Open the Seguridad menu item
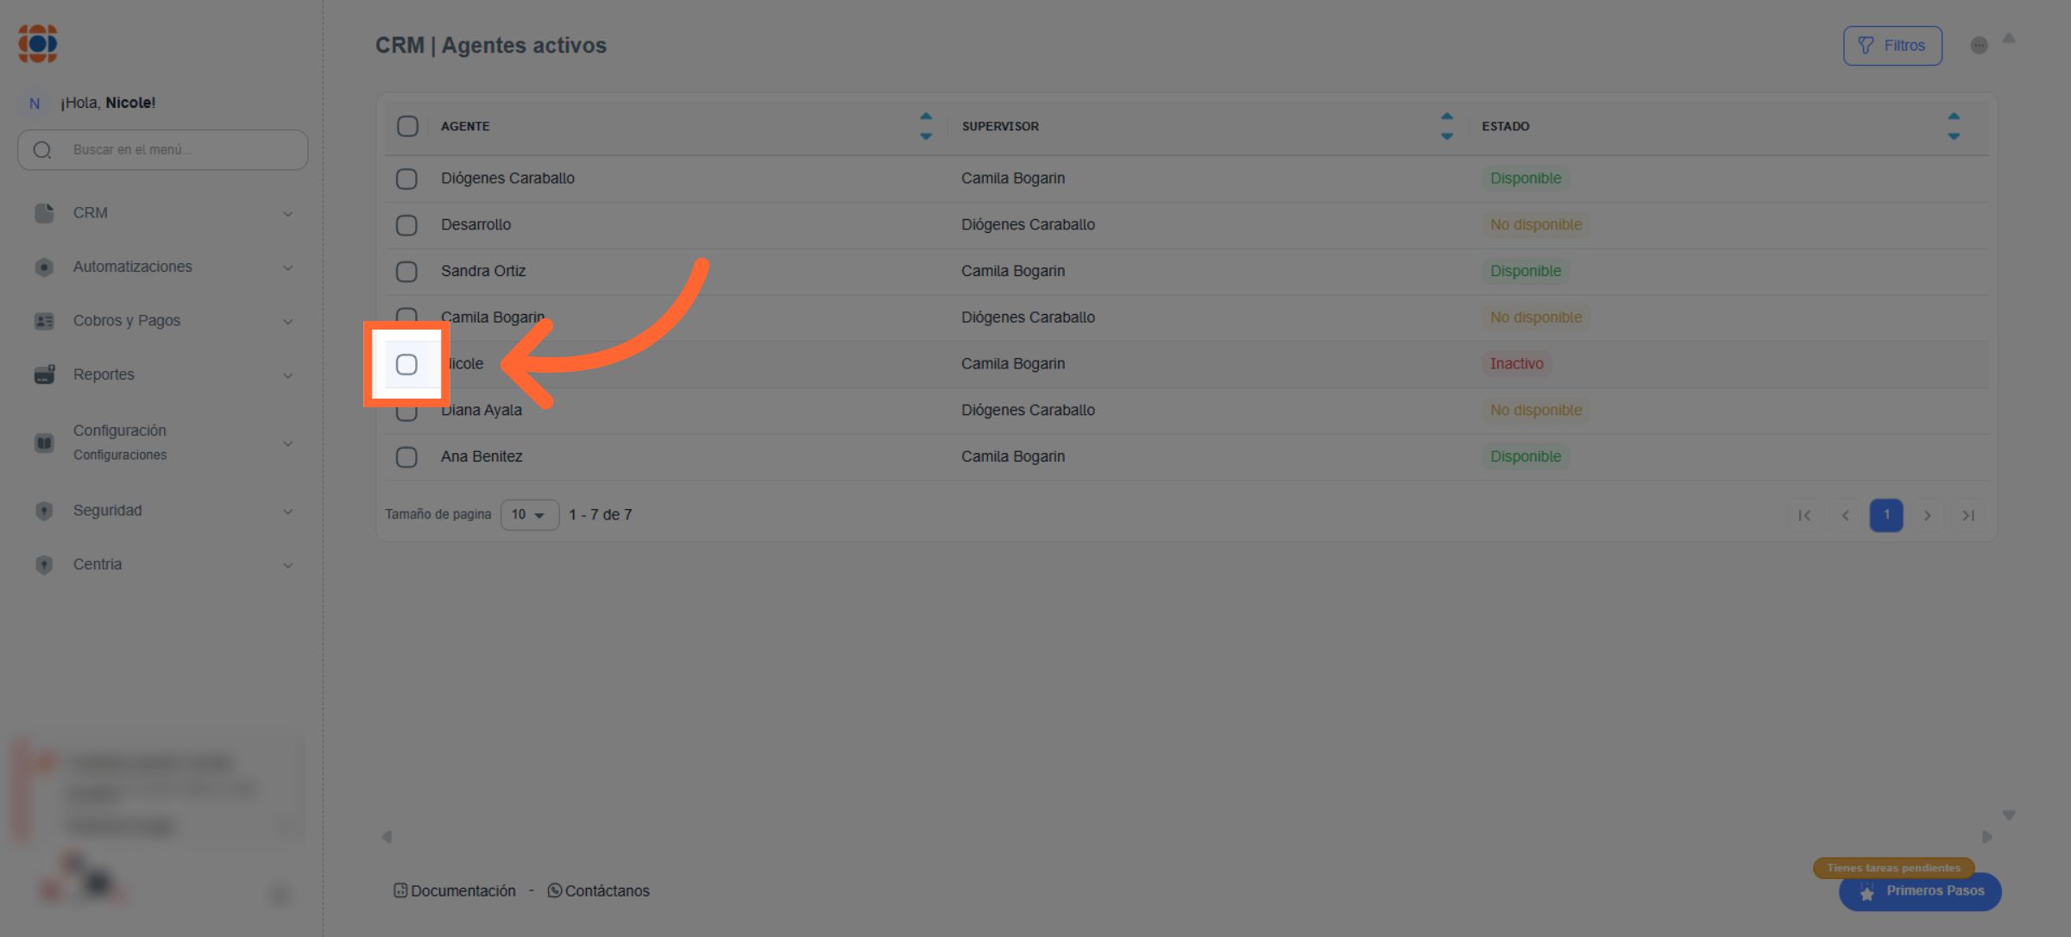 point(107,510)
